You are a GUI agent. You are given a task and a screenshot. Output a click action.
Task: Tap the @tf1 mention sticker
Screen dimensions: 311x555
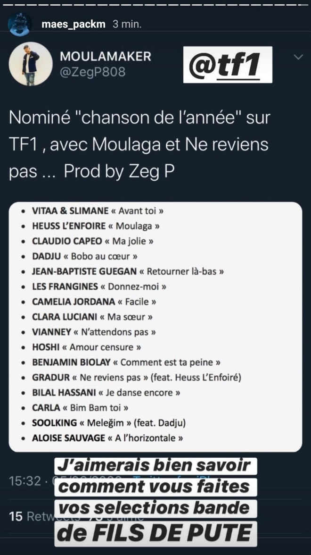click(x=229, y=66)
